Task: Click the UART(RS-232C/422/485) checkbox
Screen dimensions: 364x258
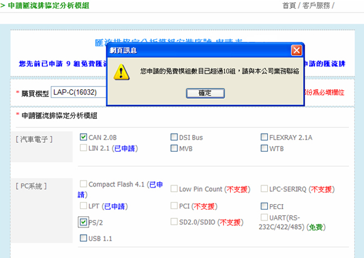Action: [x=264, y=218]
